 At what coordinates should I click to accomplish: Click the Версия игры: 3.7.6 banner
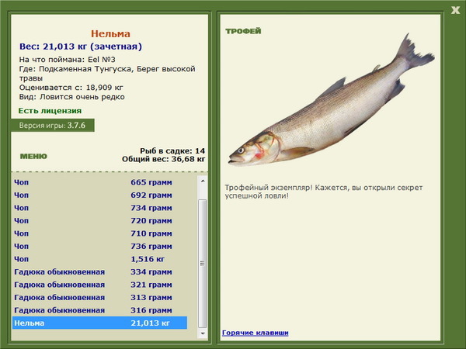[x=53, y=125]
